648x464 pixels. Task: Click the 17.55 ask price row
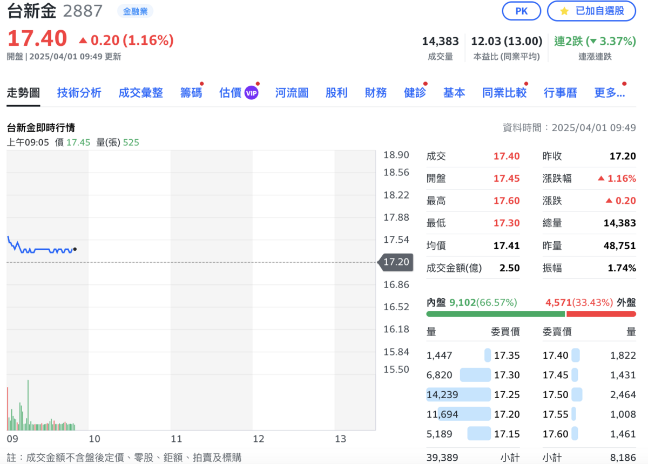589,414
